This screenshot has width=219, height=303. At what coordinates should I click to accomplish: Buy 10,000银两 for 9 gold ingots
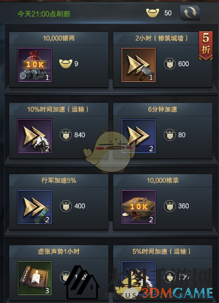[x=69, y=64]
